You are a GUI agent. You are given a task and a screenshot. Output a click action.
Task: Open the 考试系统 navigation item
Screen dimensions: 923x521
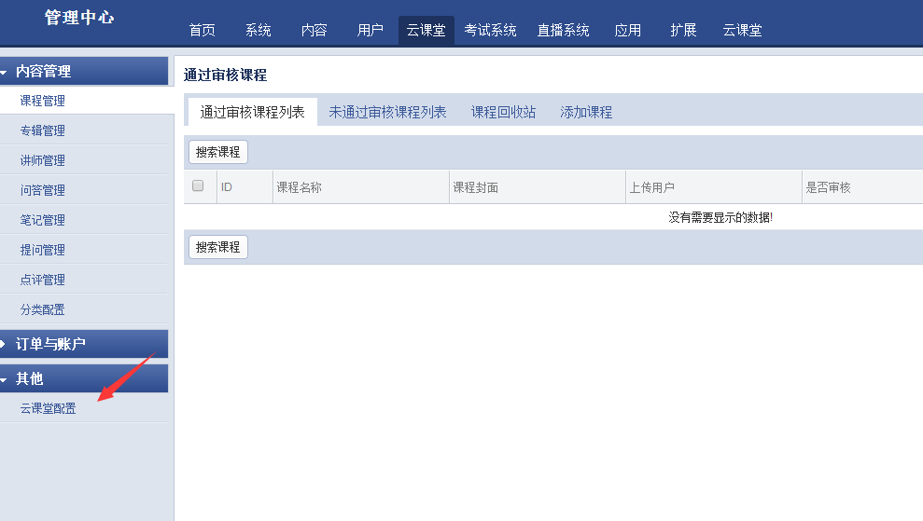tap(490, 30)
